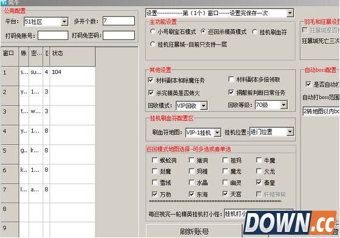Screen dimensions: 340x238
Task: Select window row 1 in the table
Action: tap(10, 76)
